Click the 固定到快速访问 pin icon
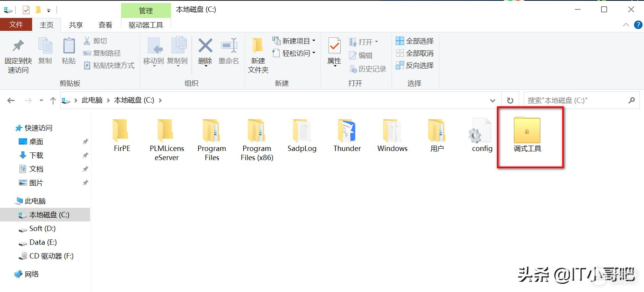Viewport: 644px width, 292px height. [x=18, y=47]
